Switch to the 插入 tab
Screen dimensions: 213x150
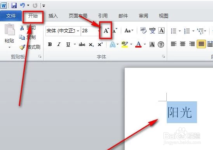[x=53, y=16]
